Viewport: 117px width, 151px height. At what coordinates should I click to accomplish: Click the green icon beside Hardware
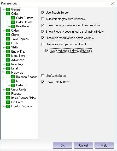click(8, 73)
